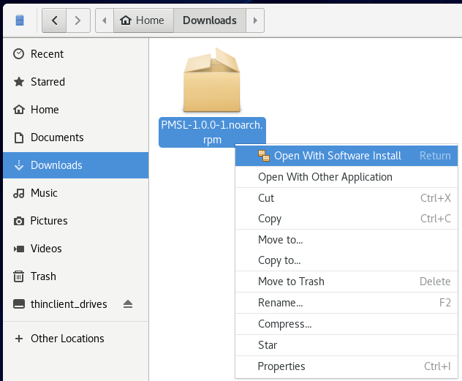Viewport: 462px width, 381px height.
Task: Eject the thinclient_drives volume
Action: coord(127,304)
